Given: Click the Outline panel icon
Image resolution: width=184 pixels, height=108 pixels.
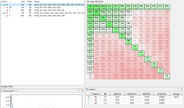Looking at the screenshot, I should 87,89.
